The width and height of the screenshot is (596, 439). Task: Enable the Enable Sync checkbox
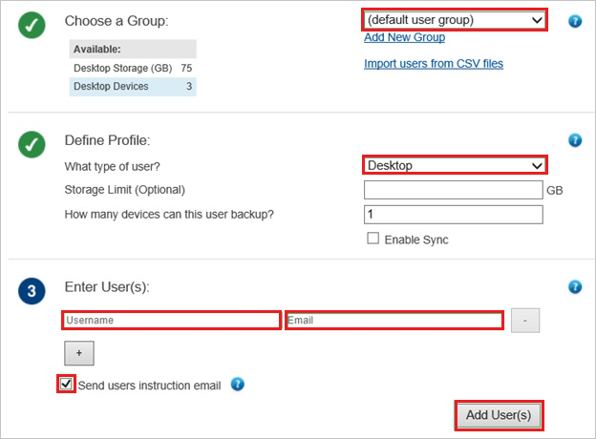(372, 239)
